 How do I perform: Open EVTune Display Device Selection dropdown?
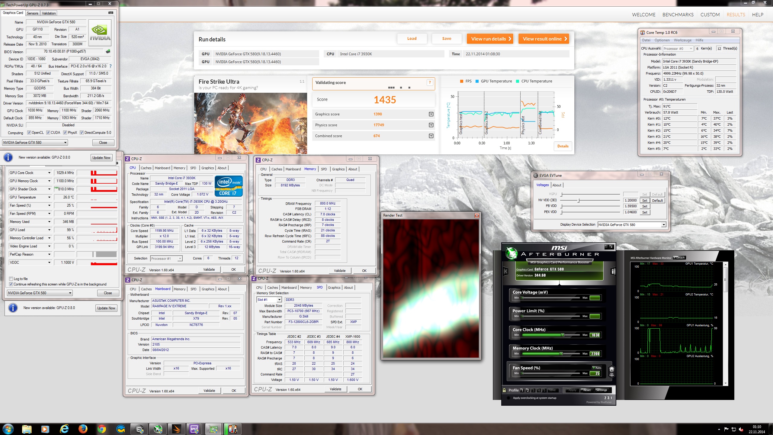632,225
